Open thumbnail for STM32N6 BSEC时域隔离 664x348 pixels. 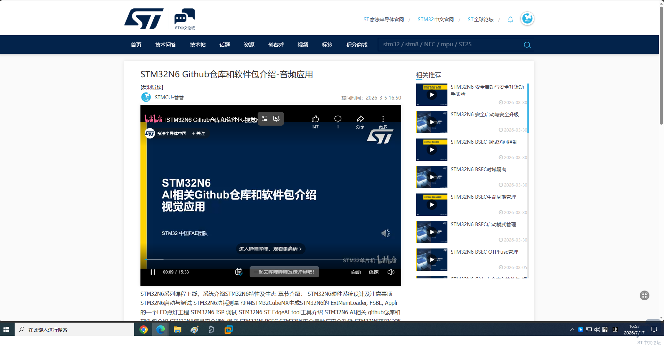coord(432,177)
